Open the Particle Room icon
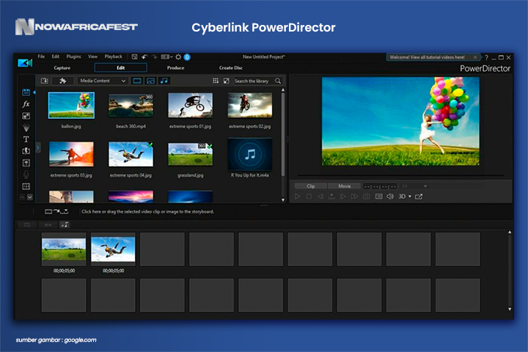 [26, 128]
